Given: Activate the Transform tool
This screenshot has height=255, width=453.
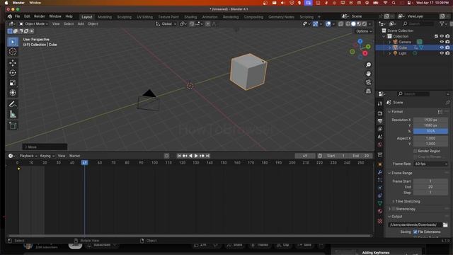Looking at the screenshot, I should (13, 93).
